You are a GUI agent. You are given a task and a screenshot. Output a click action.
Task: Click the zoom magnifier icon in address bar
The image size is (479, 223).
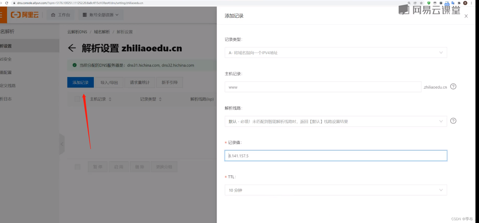coord(409,3)
